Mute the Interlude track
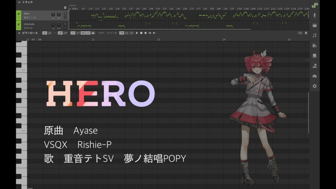This screenshot has height=189, width=336. [x=65, y=24]
